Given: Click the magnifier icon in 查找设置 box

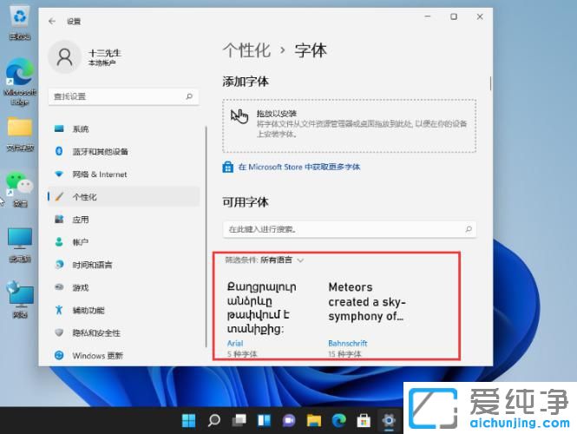Looking at the screenshot, I should click(x=189, y=96).
